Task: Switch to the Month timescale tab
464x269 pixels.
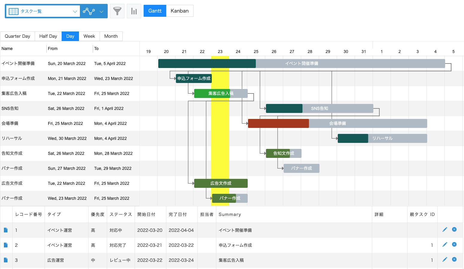Action: pos(111,36)
